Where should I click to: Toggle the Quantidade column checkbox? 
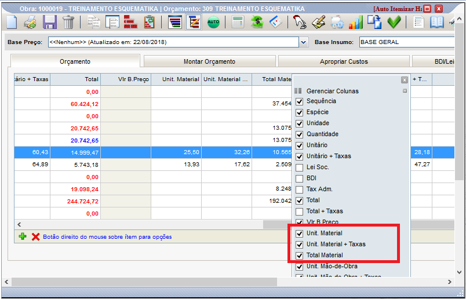(300, 134)
